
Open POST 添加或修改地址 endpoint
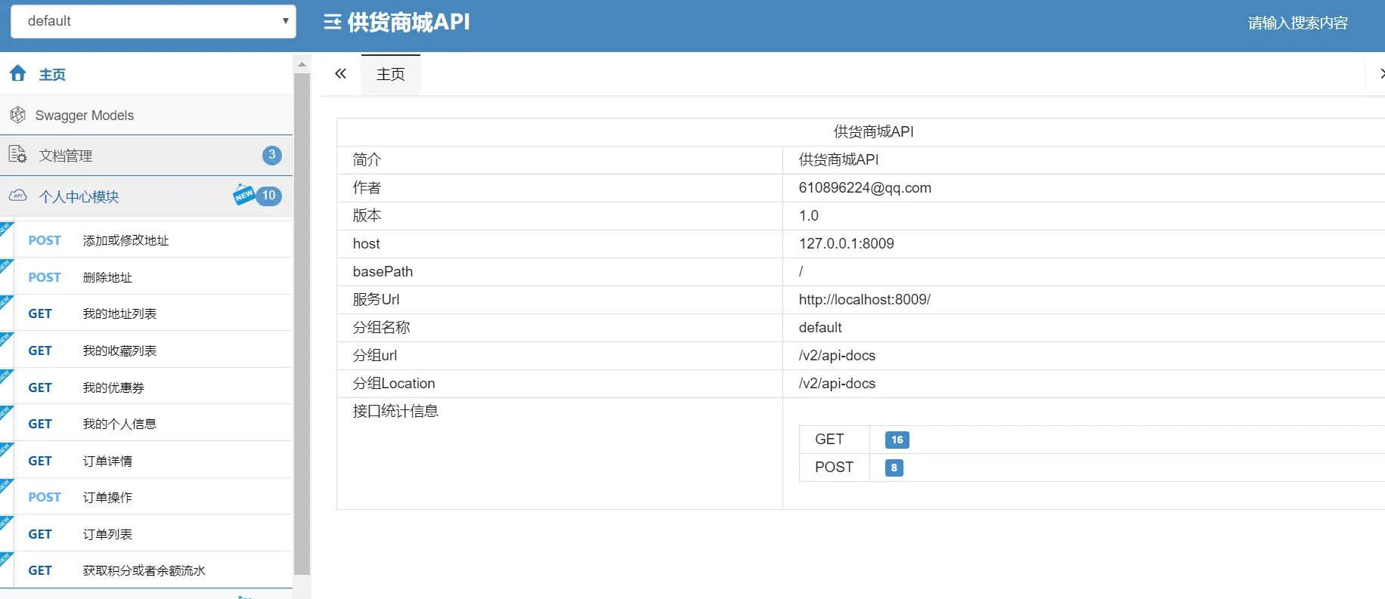pyautogui.click(x=125, y=240)
